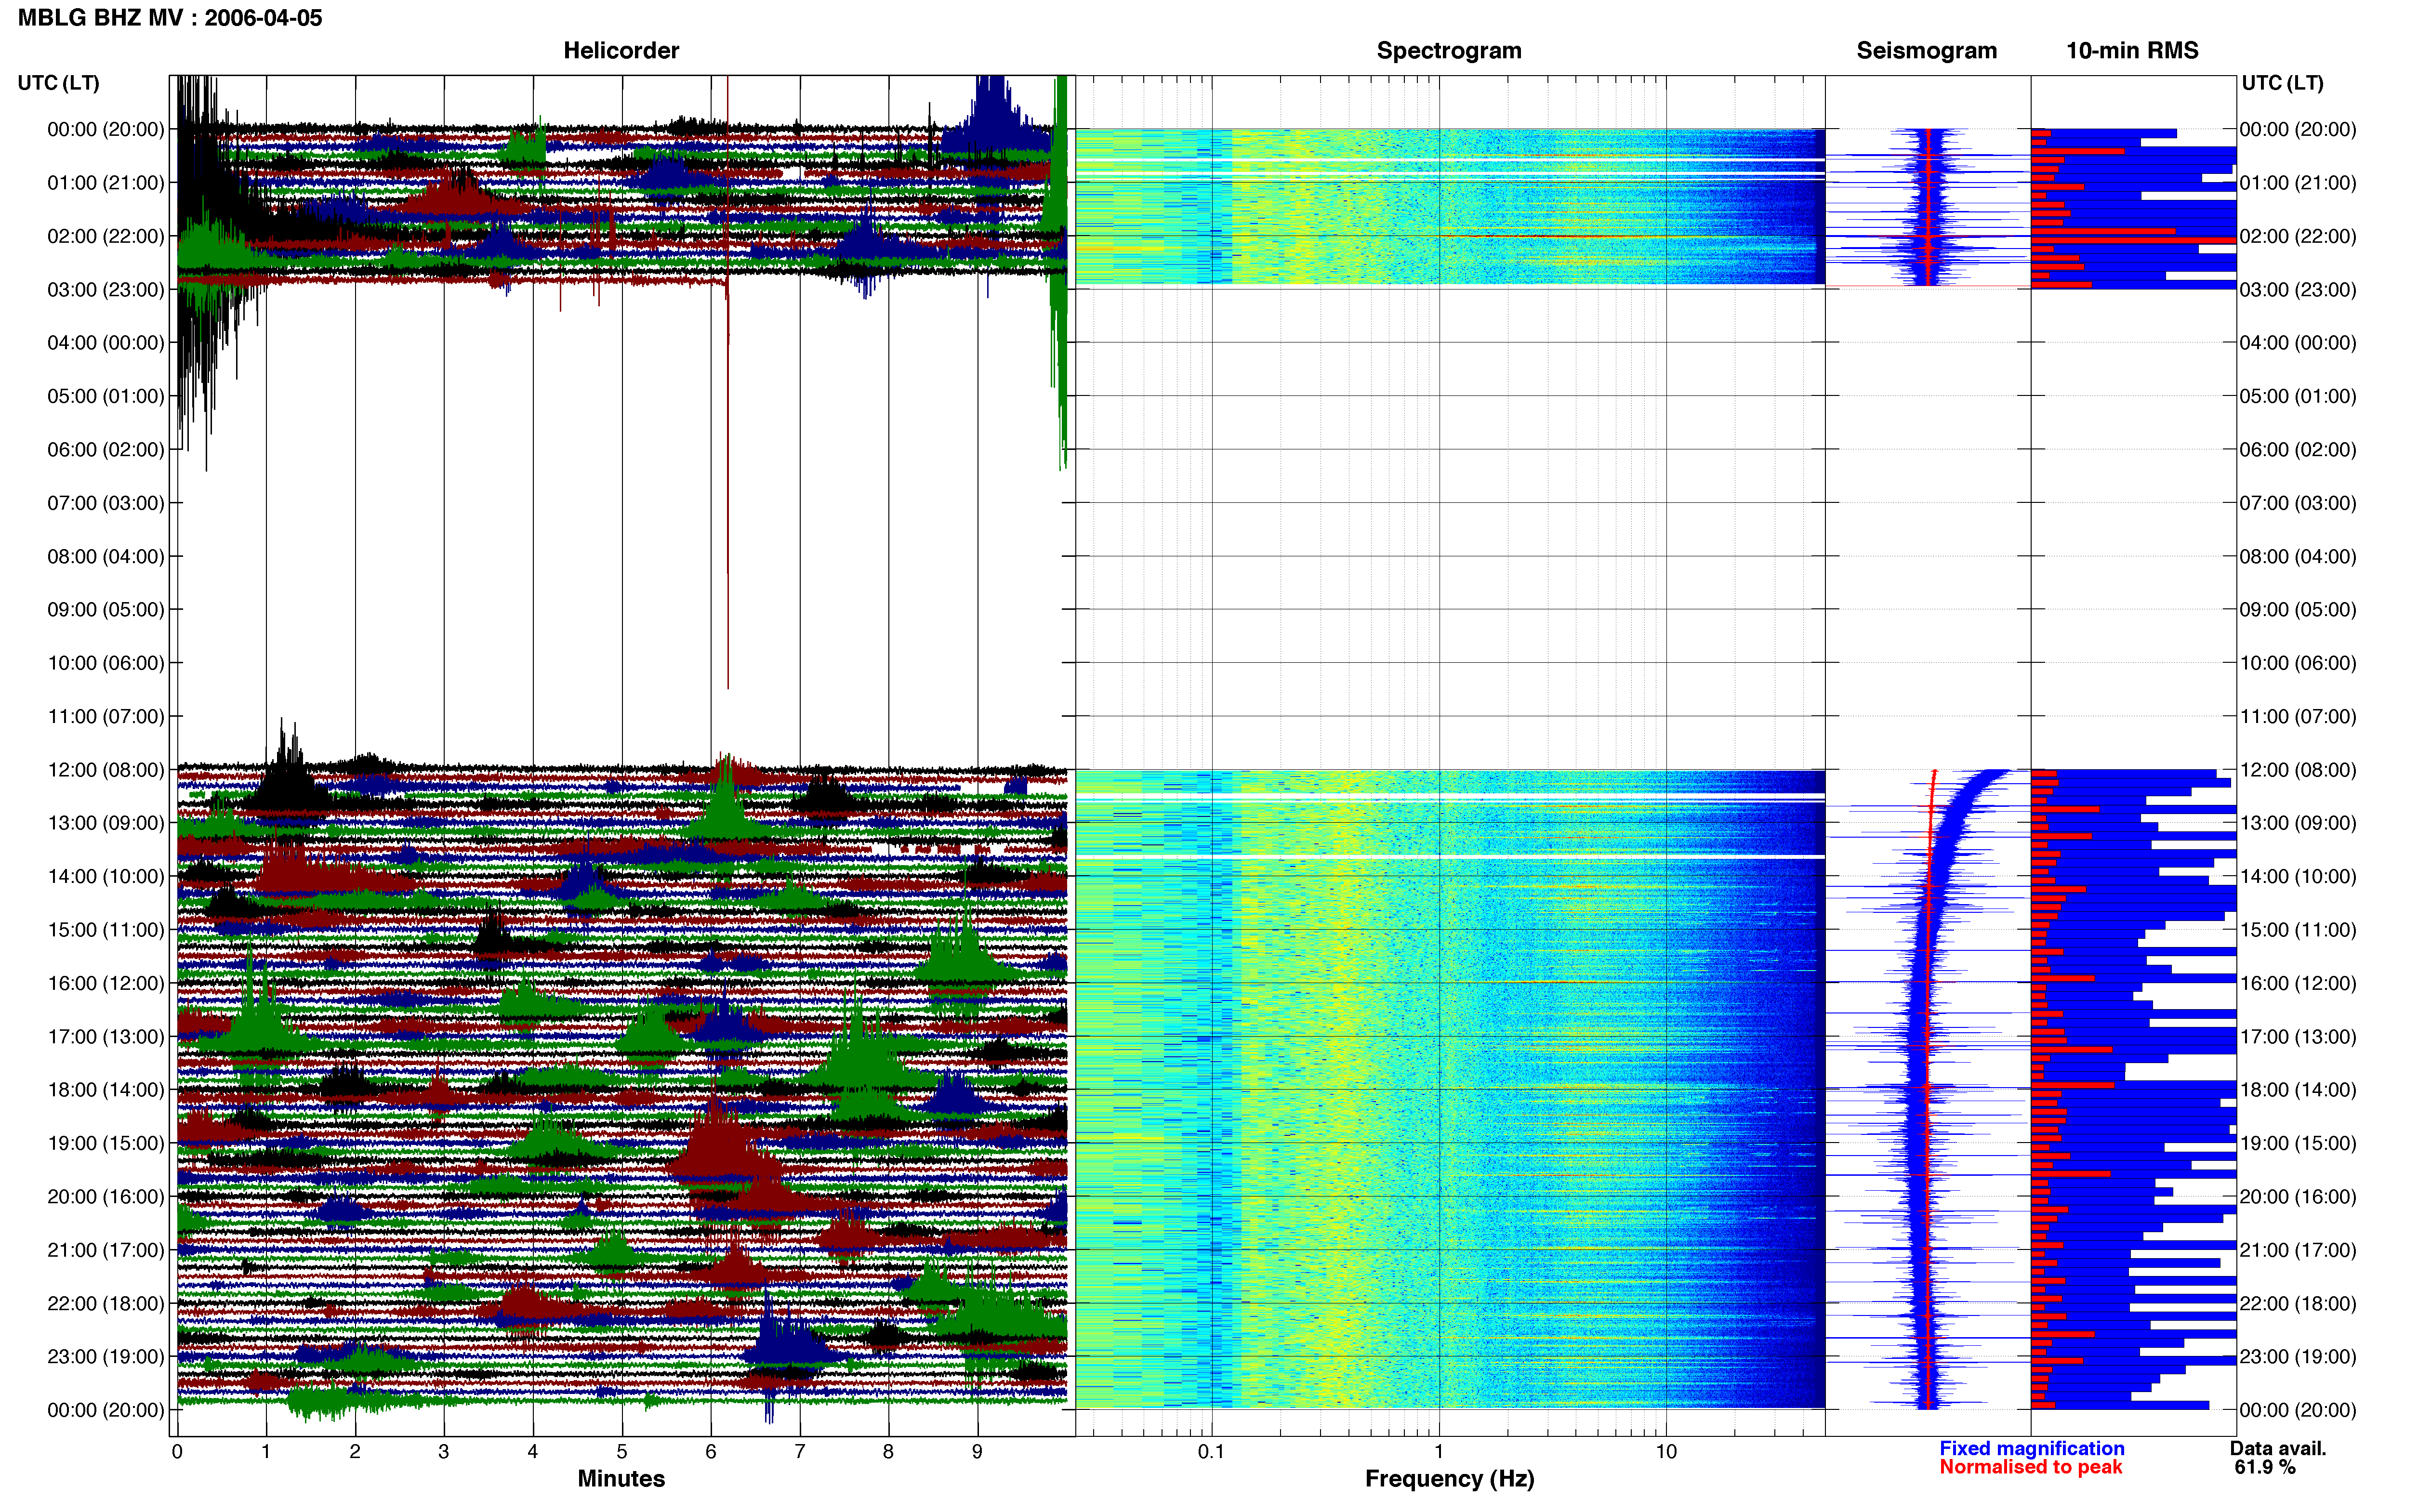Image resolution: width=2418 pixels, height=1512 pixels.
Task: Click left time label '19:00 (15:00)'
Action: [106, 1143]
